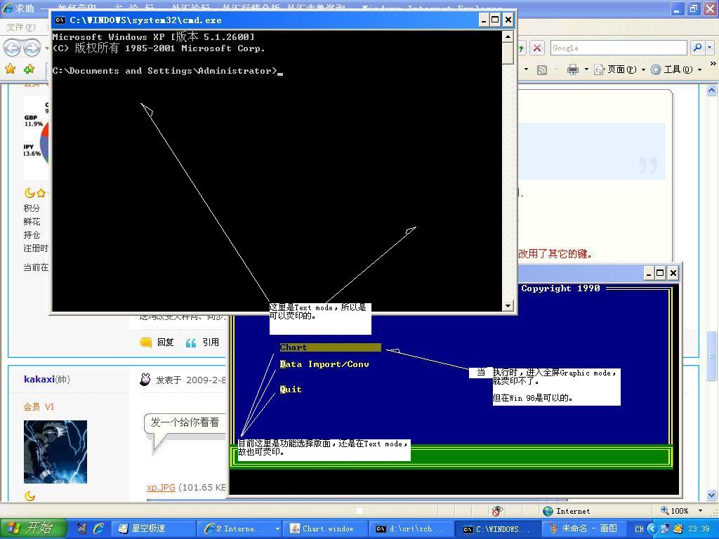Click the RSS feeds toolbar icon

(x=542, y=69)
